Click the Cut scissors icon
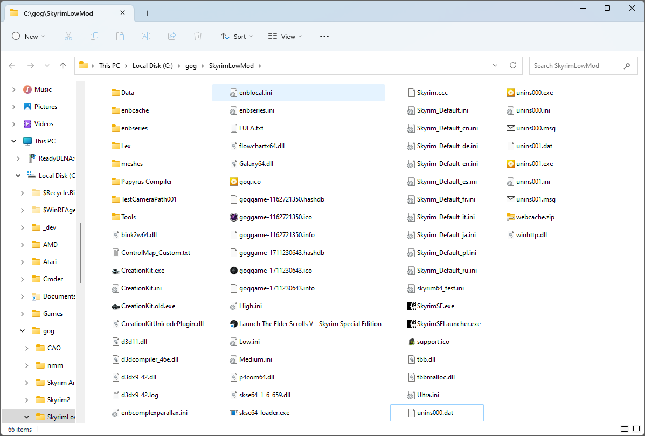Viewport: 645px width, 436px height. [68, 36]
